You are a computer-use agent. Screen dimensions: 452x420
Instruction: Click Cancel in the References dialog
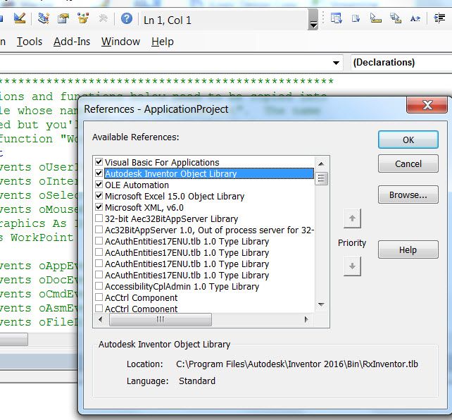[408, 163]
